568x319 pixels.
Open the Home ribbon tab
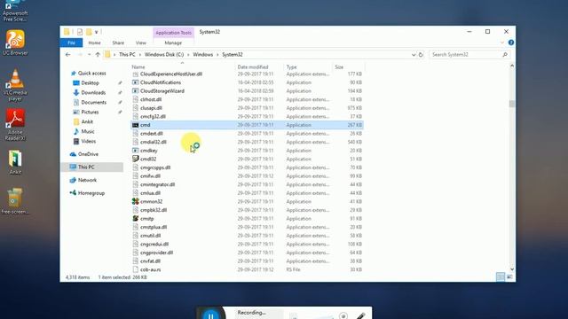pyautogui.click(x=95, y=43)
